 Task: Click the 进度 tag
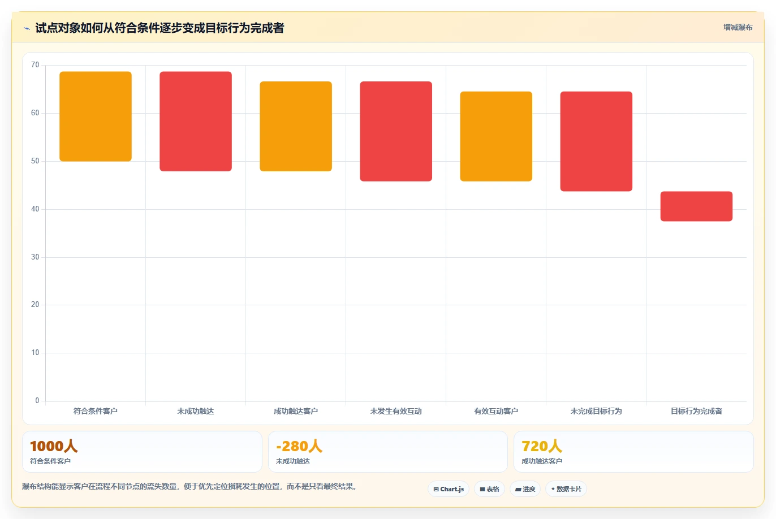525,489
